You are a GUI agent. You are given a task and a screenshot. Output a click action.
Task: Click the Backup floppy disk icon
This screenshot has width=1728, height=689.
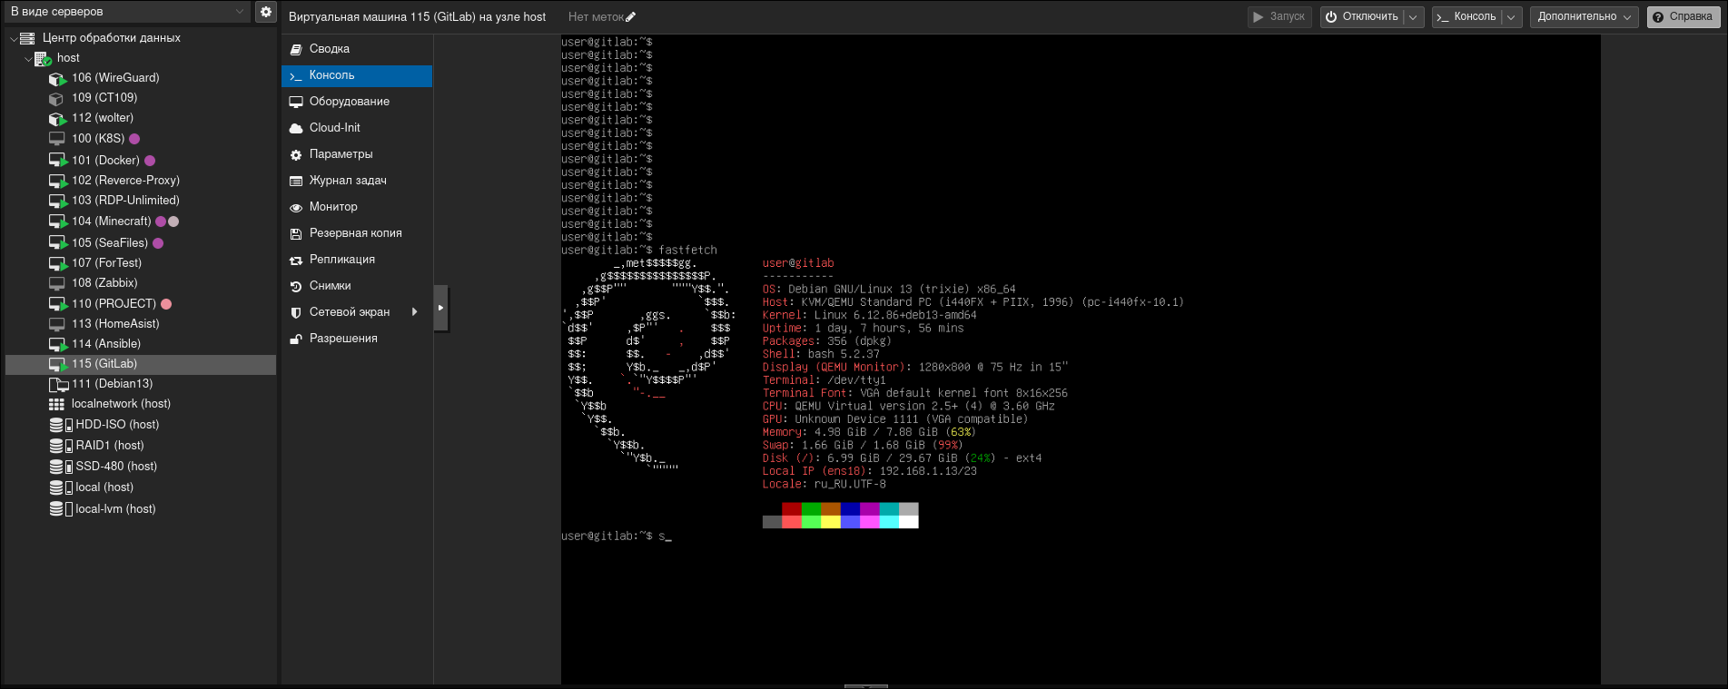click(x=296, y=233)
